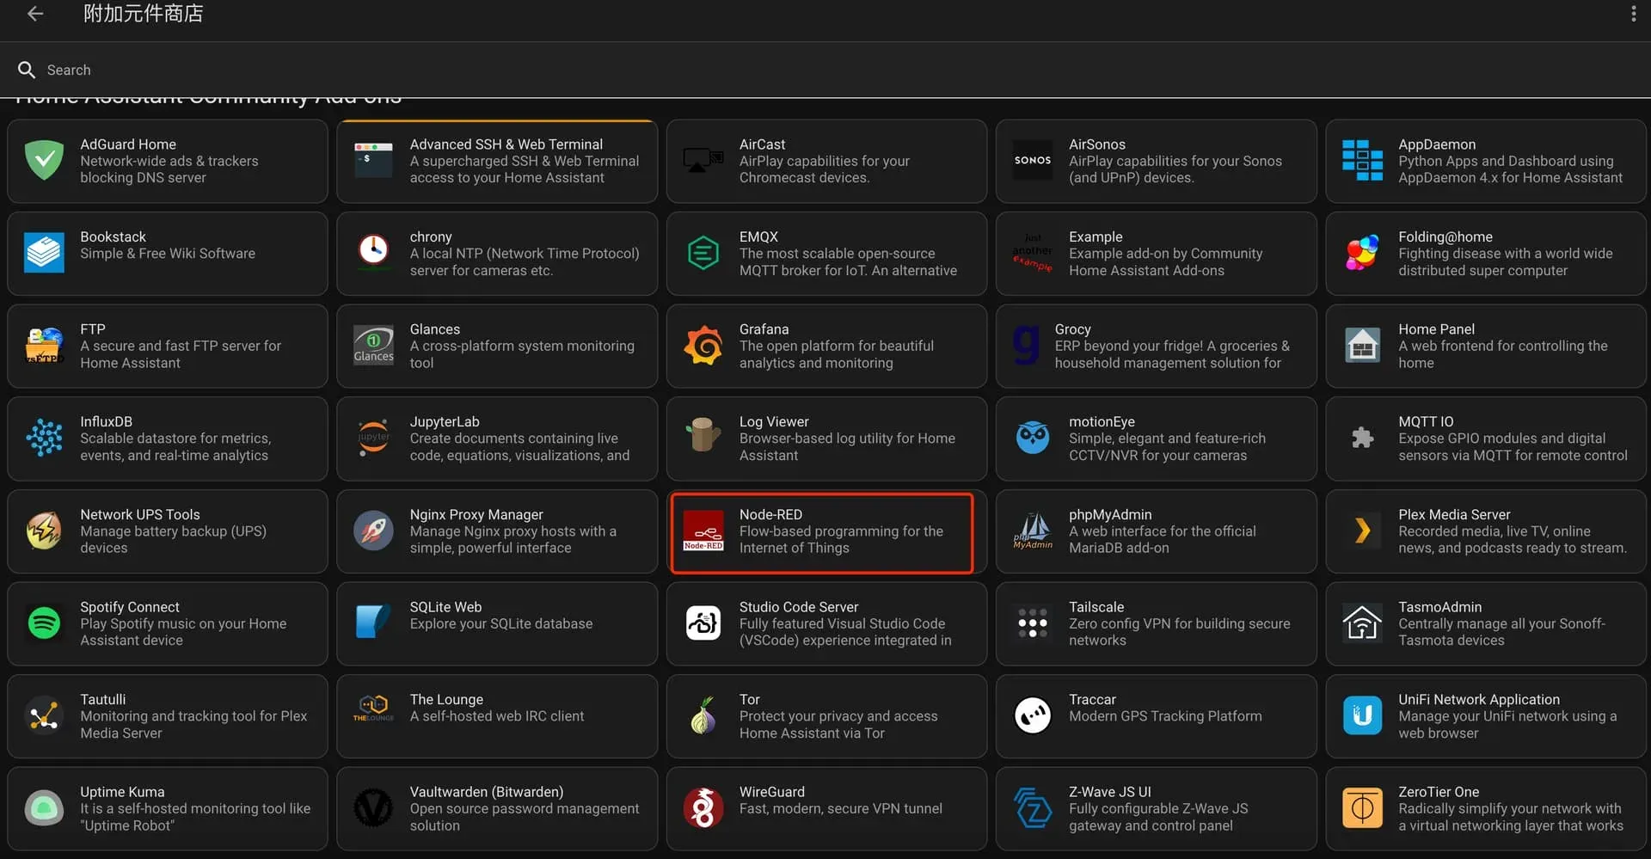
Task: Click the JupyterLab logo
Action: (x=373, y=438)
